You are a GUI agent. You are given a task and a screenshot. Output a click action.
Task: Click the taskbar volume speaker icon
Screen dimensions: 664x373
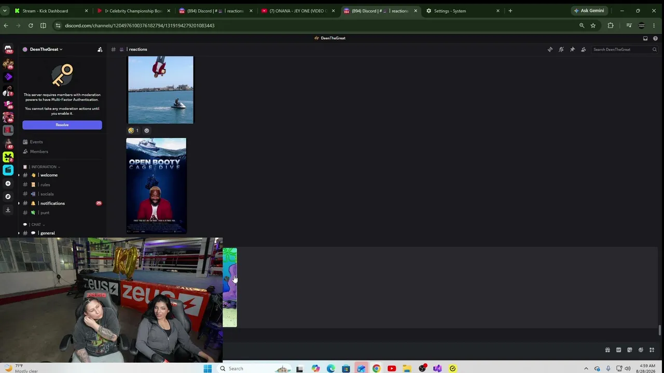click(627, 369)
